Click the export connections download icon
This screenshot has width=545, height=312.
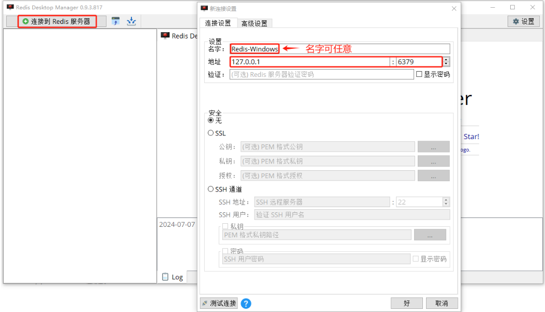pos(131,21)
